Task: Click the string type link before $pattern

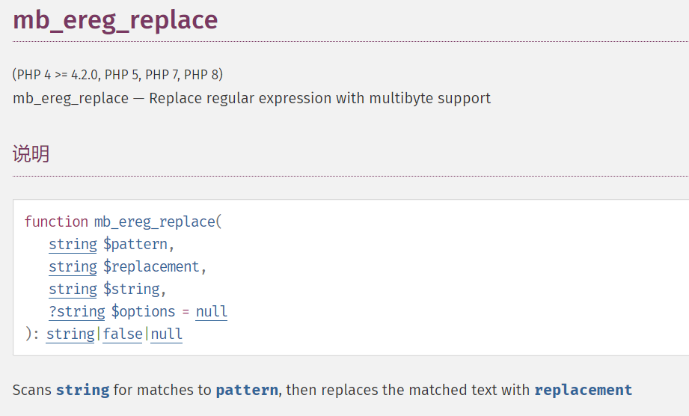Action: click(x=73, y=244)
